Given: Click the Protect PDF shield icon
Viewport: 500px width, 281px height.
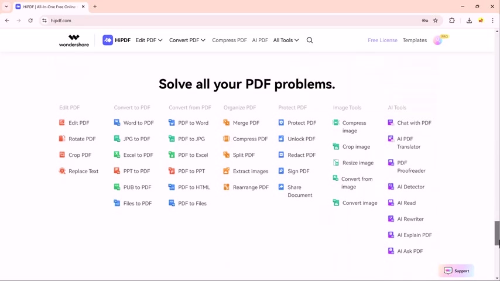Looking at the screenshot, I should [x=281, y=122].
